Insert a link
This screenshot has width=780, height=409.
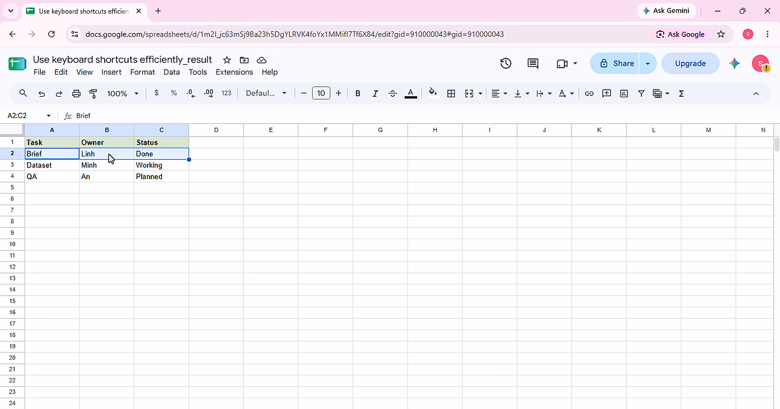tap(589, 93)
